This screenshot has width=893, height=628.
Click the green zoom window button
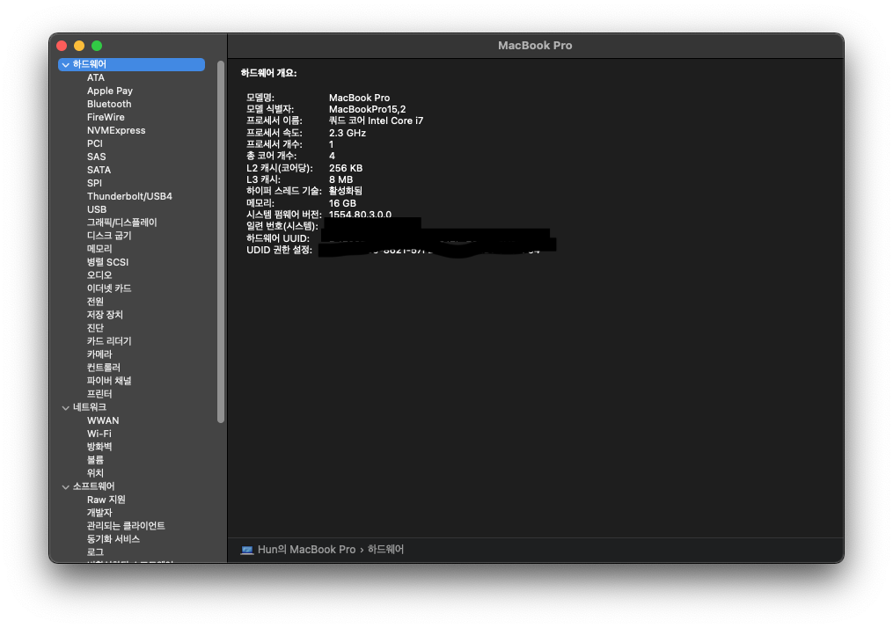tap(97, 46)
